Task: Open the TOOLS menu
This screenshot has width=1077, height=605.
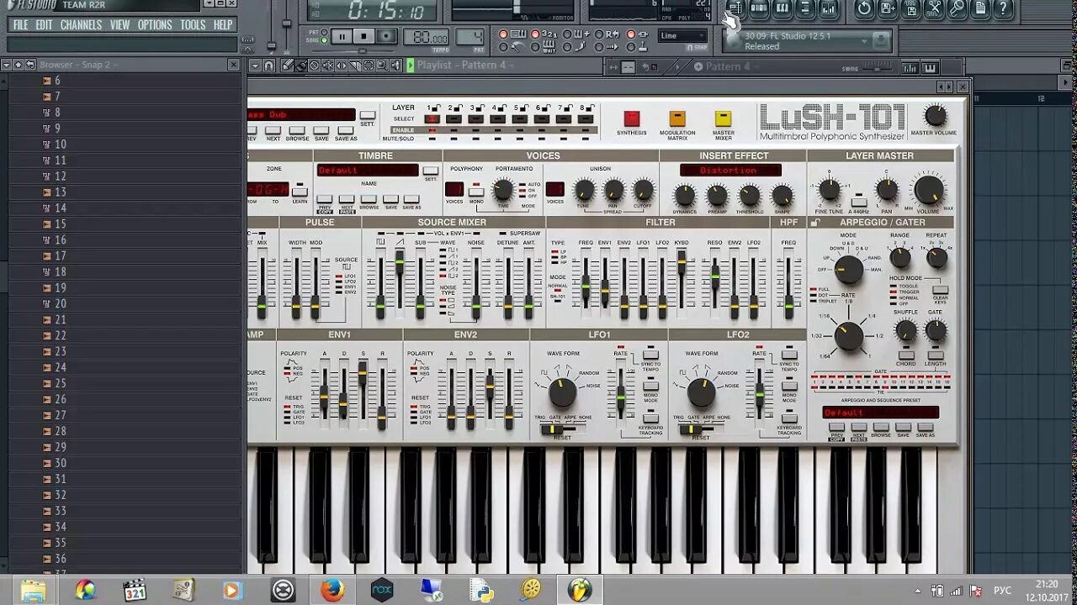Action: pyautogui.click(x=193, y=25)
